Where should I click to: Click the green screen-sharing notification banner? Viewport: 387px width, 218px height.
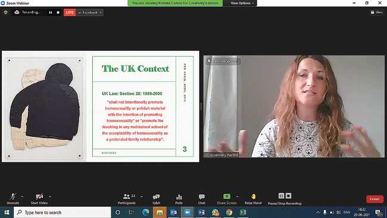click(175, 3)
